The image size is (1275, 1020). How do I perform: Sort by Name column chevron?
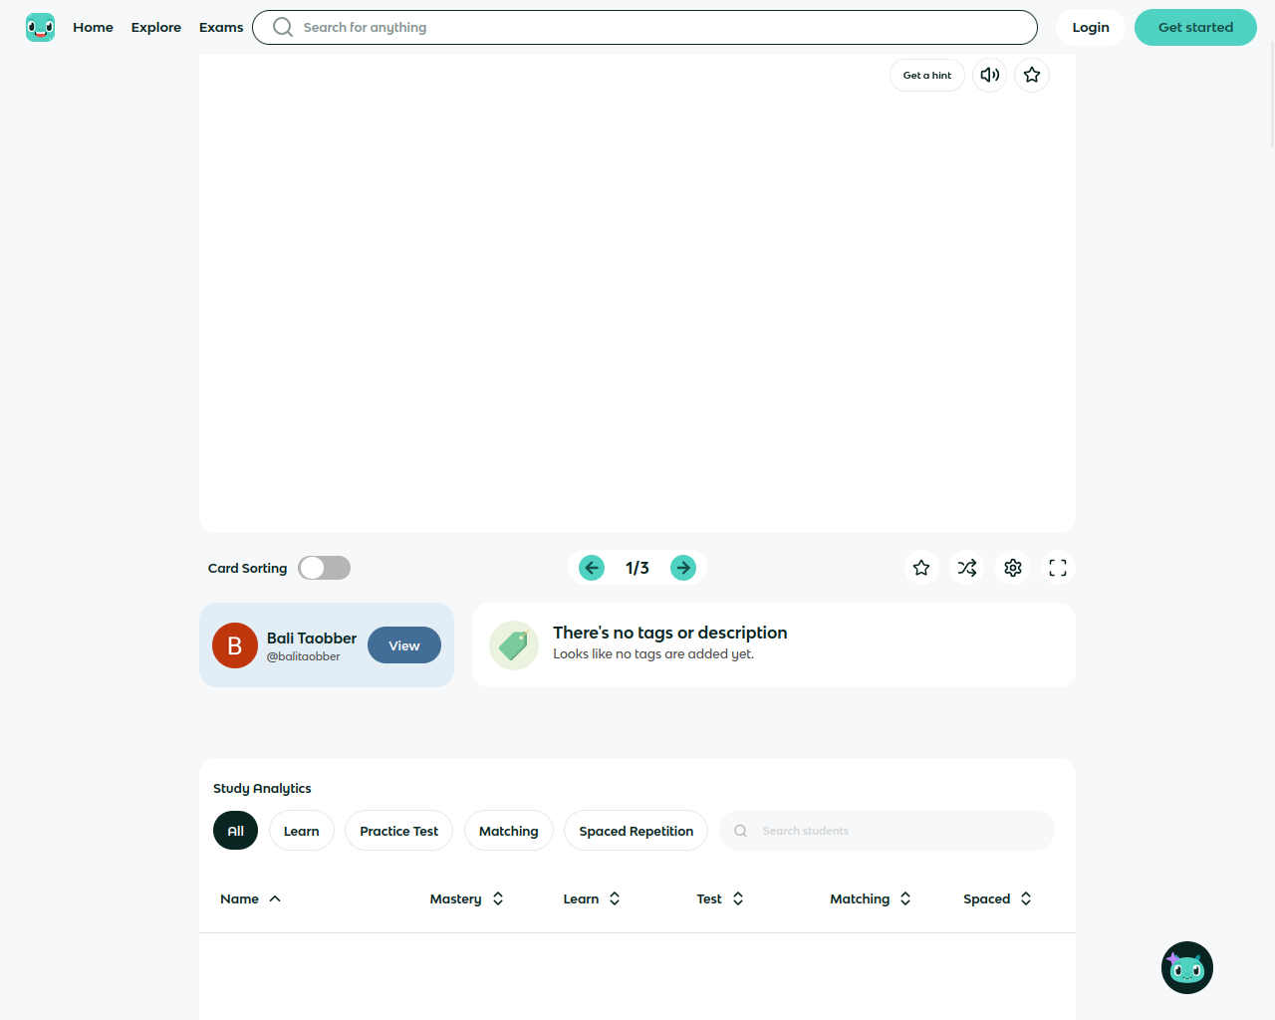(275, 898)
